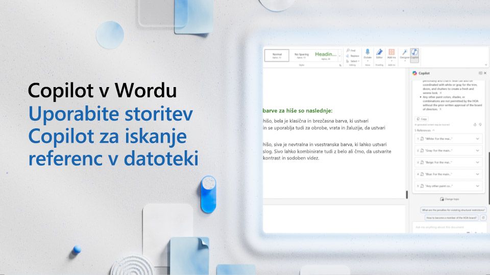Click the Copilot logo in pane header

tap(414, 73)
